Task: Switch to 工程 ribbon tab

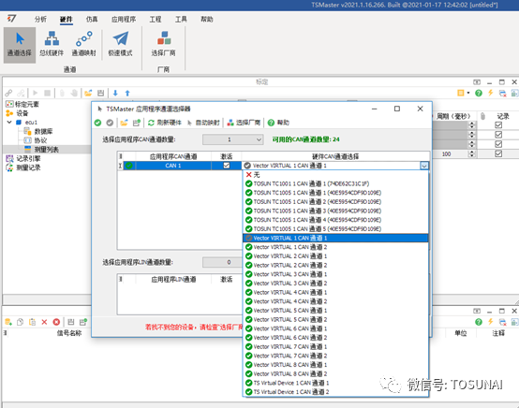Action: (156, 19)
